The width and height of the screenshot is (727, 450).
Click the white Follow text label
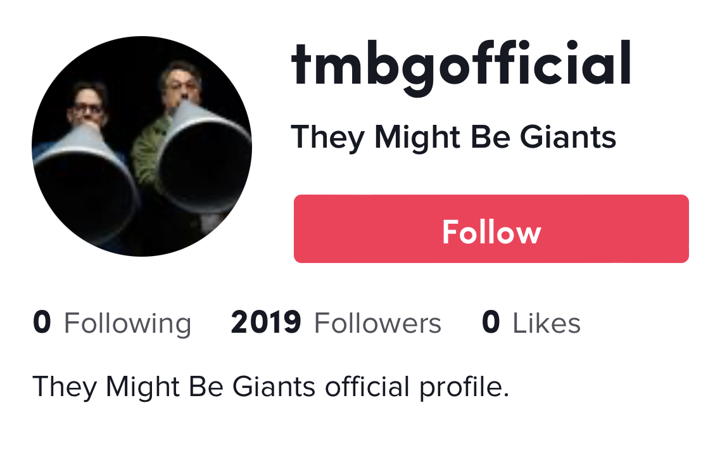click(x=491, y=232)
